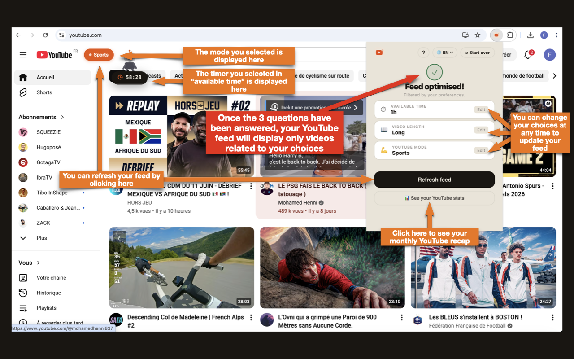The width and height of the screenshot is (574, 359).
Task: Open Shorts in the sidebar
Action: (53, 92)
